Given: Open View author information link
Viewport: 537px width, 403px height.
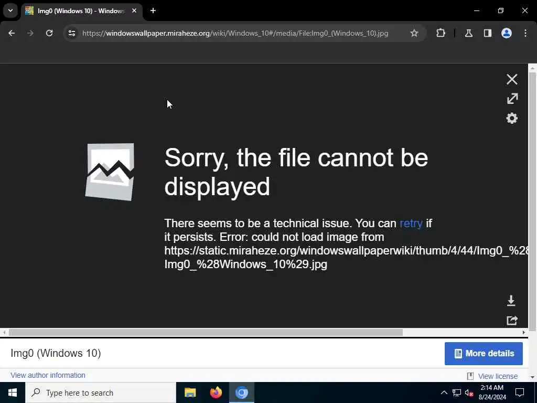Looking at the screenshot, I should coord(48,375).
